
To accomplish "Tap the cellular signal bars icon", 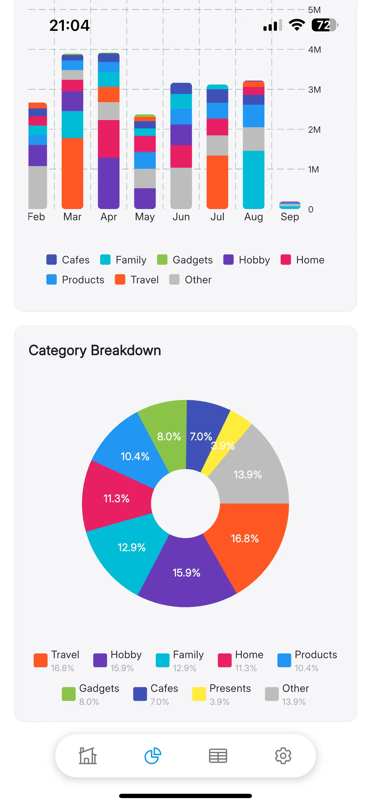I will tap(272, 25).
